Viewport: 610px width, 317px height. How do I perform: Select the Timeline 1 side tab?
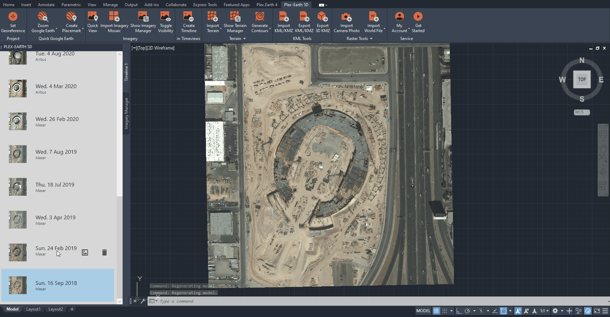click(x=126, y=72)
